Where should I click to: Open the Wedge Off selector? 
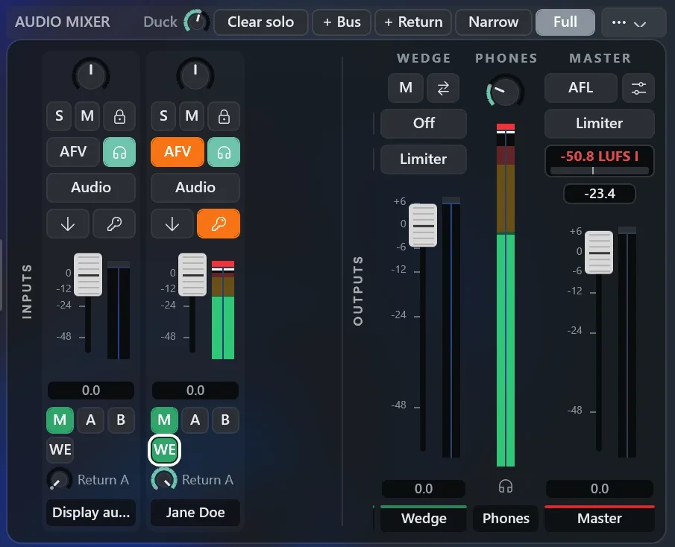pos(424,124)
